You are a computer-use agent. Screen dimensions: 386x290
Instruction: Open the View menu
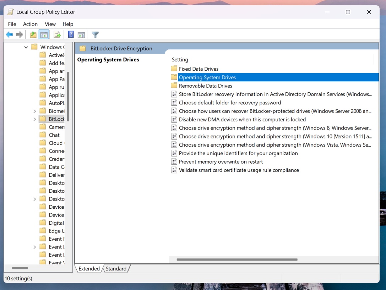point(50,24)
